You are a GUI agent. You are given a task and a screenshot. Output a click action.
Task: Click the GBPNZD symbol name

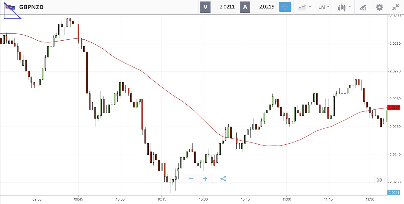coord(31,7)
